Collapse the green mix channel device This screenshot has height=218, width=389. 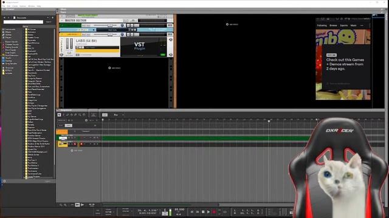point(61,25)
